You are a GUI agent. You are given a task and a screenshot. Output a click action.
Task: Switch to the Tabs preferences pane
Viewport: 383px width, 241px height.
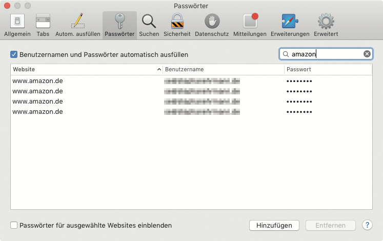coord(43,25)
